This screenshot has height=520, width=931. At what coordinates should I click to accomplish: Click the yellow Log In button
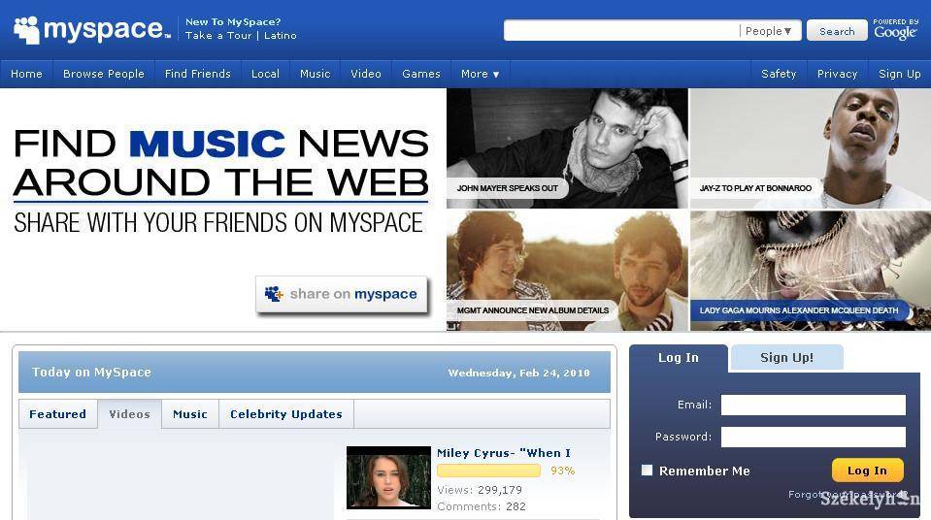[x=867, y=471]
